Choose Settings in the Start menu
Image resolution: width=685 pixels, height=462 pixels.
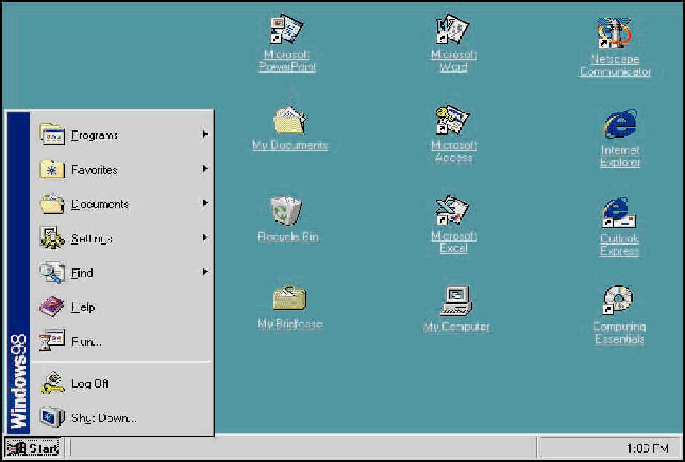(x=122, y=238)
